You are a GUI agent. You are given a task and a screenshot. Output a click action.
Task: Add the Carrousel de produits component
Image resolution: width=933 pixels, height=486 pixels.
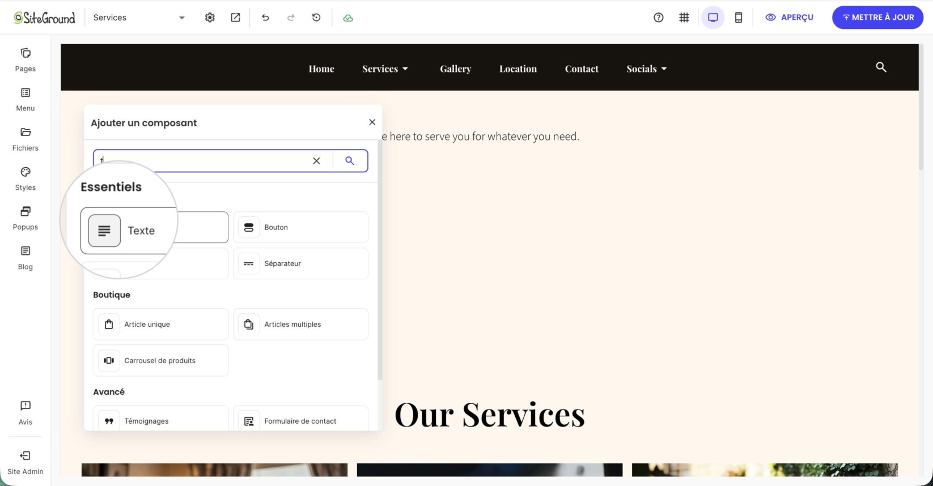click(160, 360)
